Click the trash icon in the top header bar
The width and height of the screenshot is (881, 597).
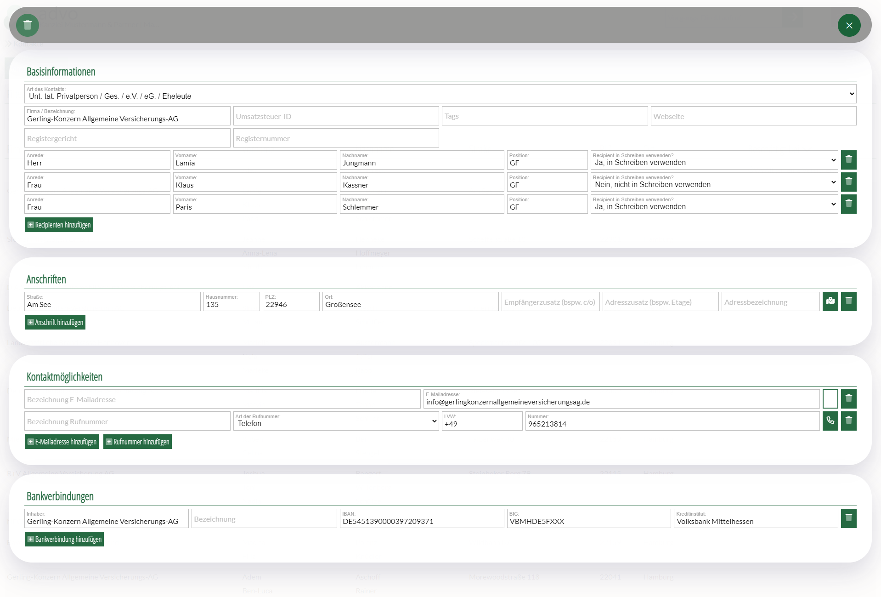[28, 25]
